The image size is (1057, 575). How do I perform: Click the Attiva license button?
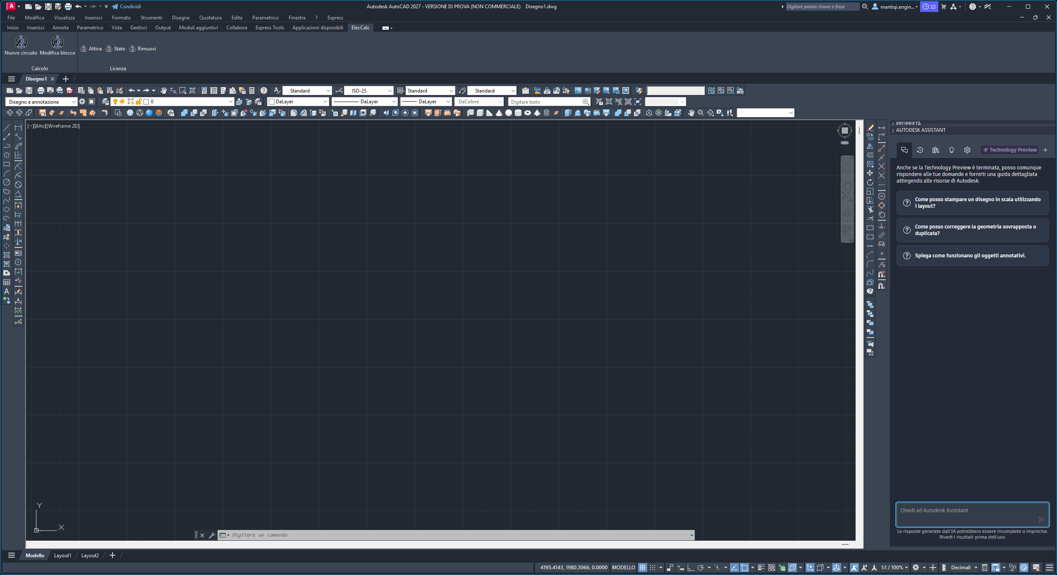coord(91,49)
